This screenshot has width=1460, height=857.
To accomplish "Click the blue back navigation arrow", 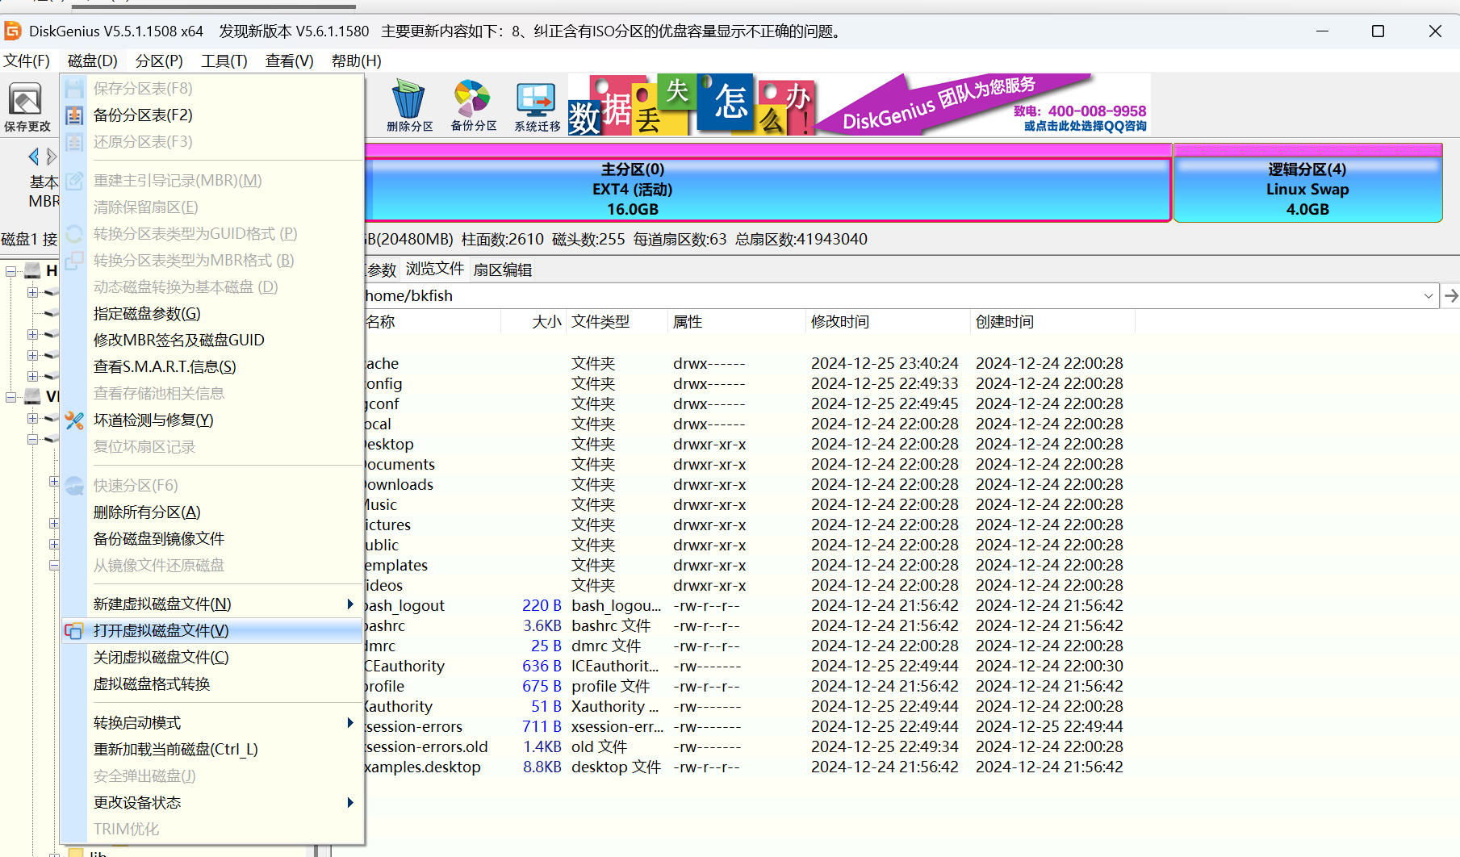I will click(x=33, y=157).
